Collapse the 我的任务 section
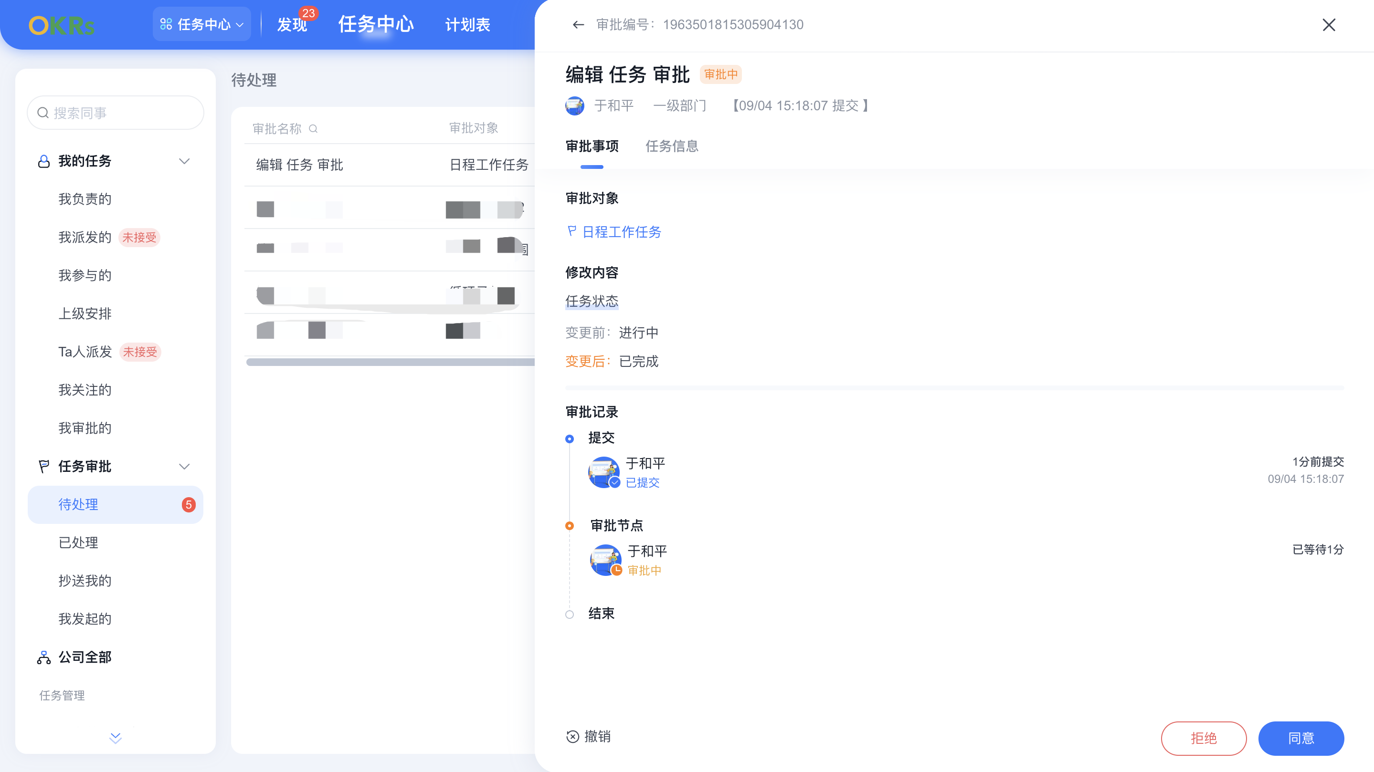This screenshot has width=1374, height=772. pyautogui.click(x=185, y=161)
